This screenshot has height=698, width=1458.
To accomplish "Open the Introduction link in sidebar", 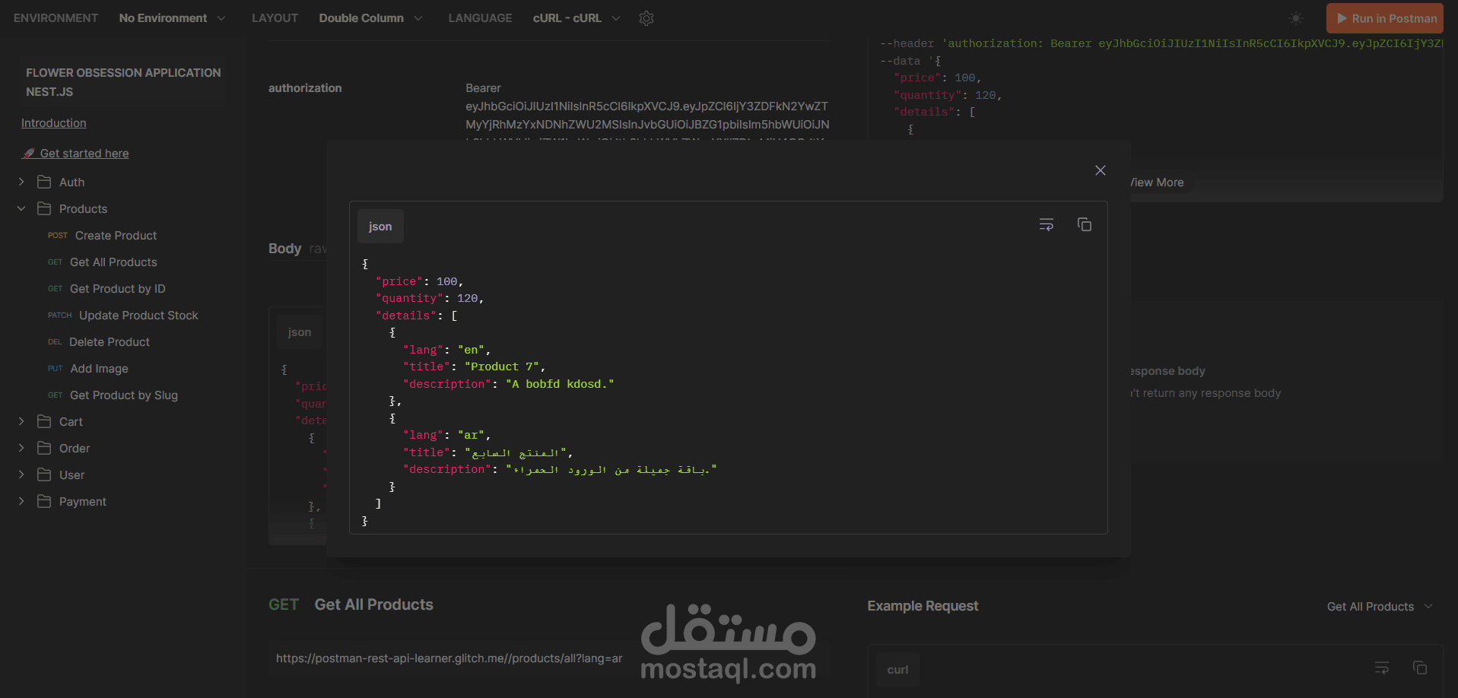I will (53, 123).
